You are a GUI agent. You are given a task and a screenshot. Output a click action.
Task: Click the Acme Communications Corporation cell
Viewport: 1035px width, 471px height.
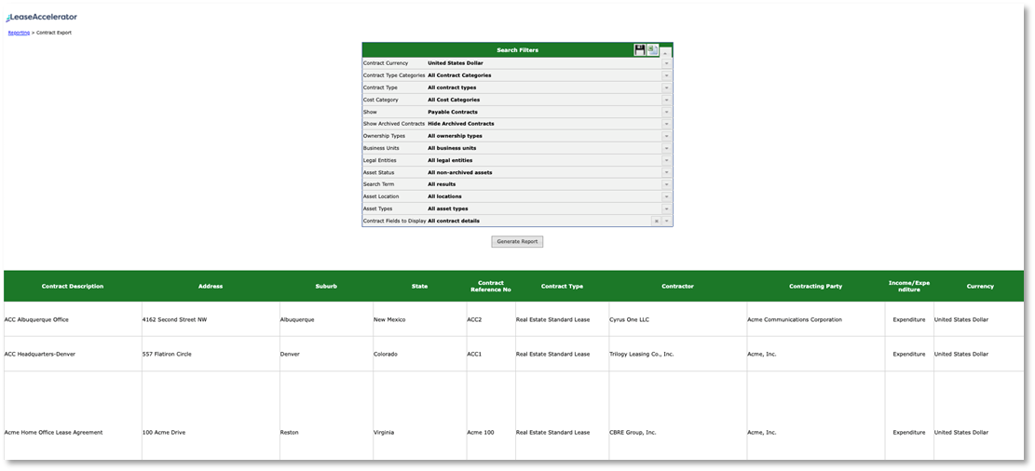click(816, 319)
